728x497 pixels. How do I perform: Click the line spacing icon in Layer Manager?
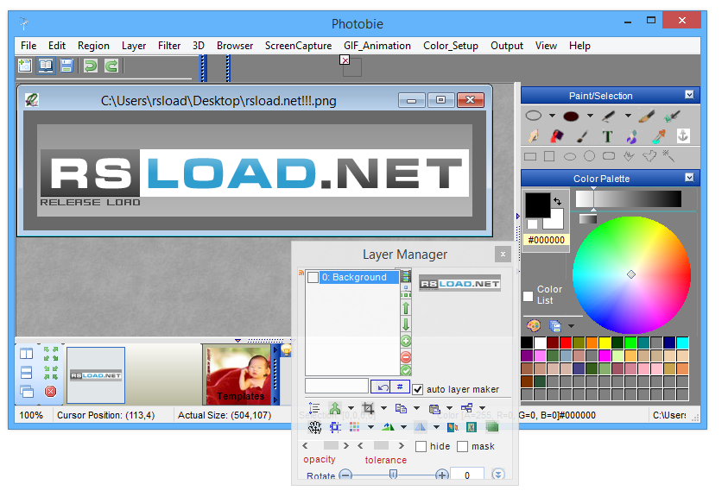314,408
